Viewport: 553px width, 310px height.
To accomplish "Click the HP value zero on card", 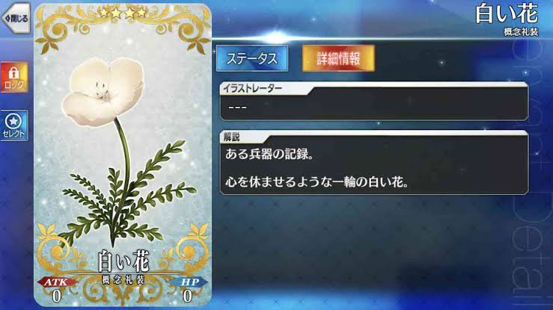I will [188, 296].
